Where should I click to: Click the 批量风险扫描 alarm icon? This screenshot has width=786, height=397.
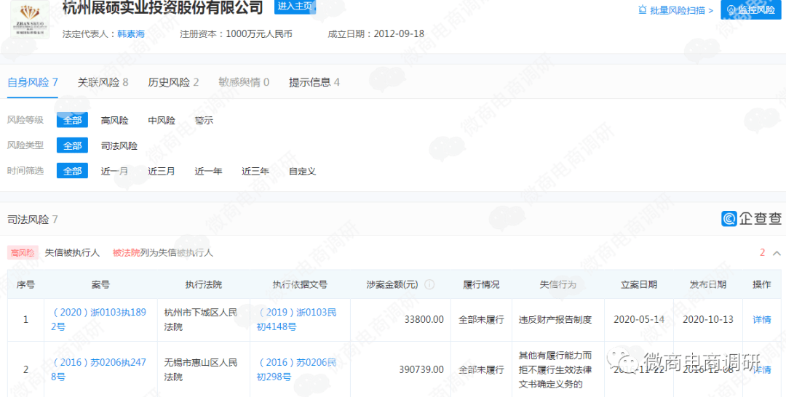point(642,9)
